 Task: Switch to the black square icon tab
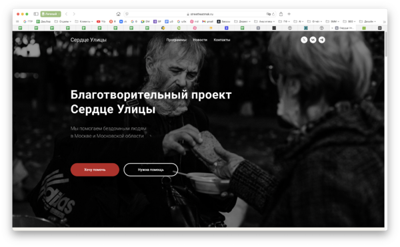[274, 28]
